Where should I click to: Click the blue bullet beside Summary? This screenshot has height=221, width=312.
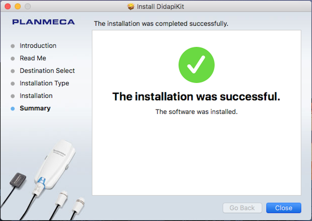tap(13, 108)
